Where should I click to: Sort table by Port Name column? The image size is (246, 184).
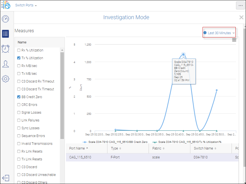[87, 148]
